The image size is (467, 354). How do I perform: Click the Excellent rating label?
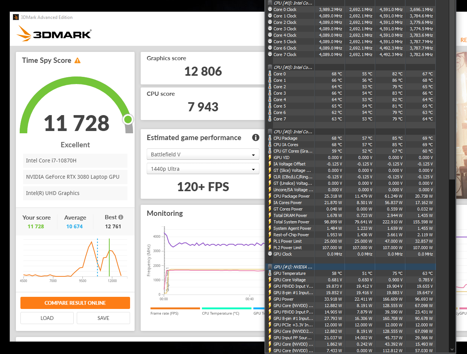click(75, 145)
